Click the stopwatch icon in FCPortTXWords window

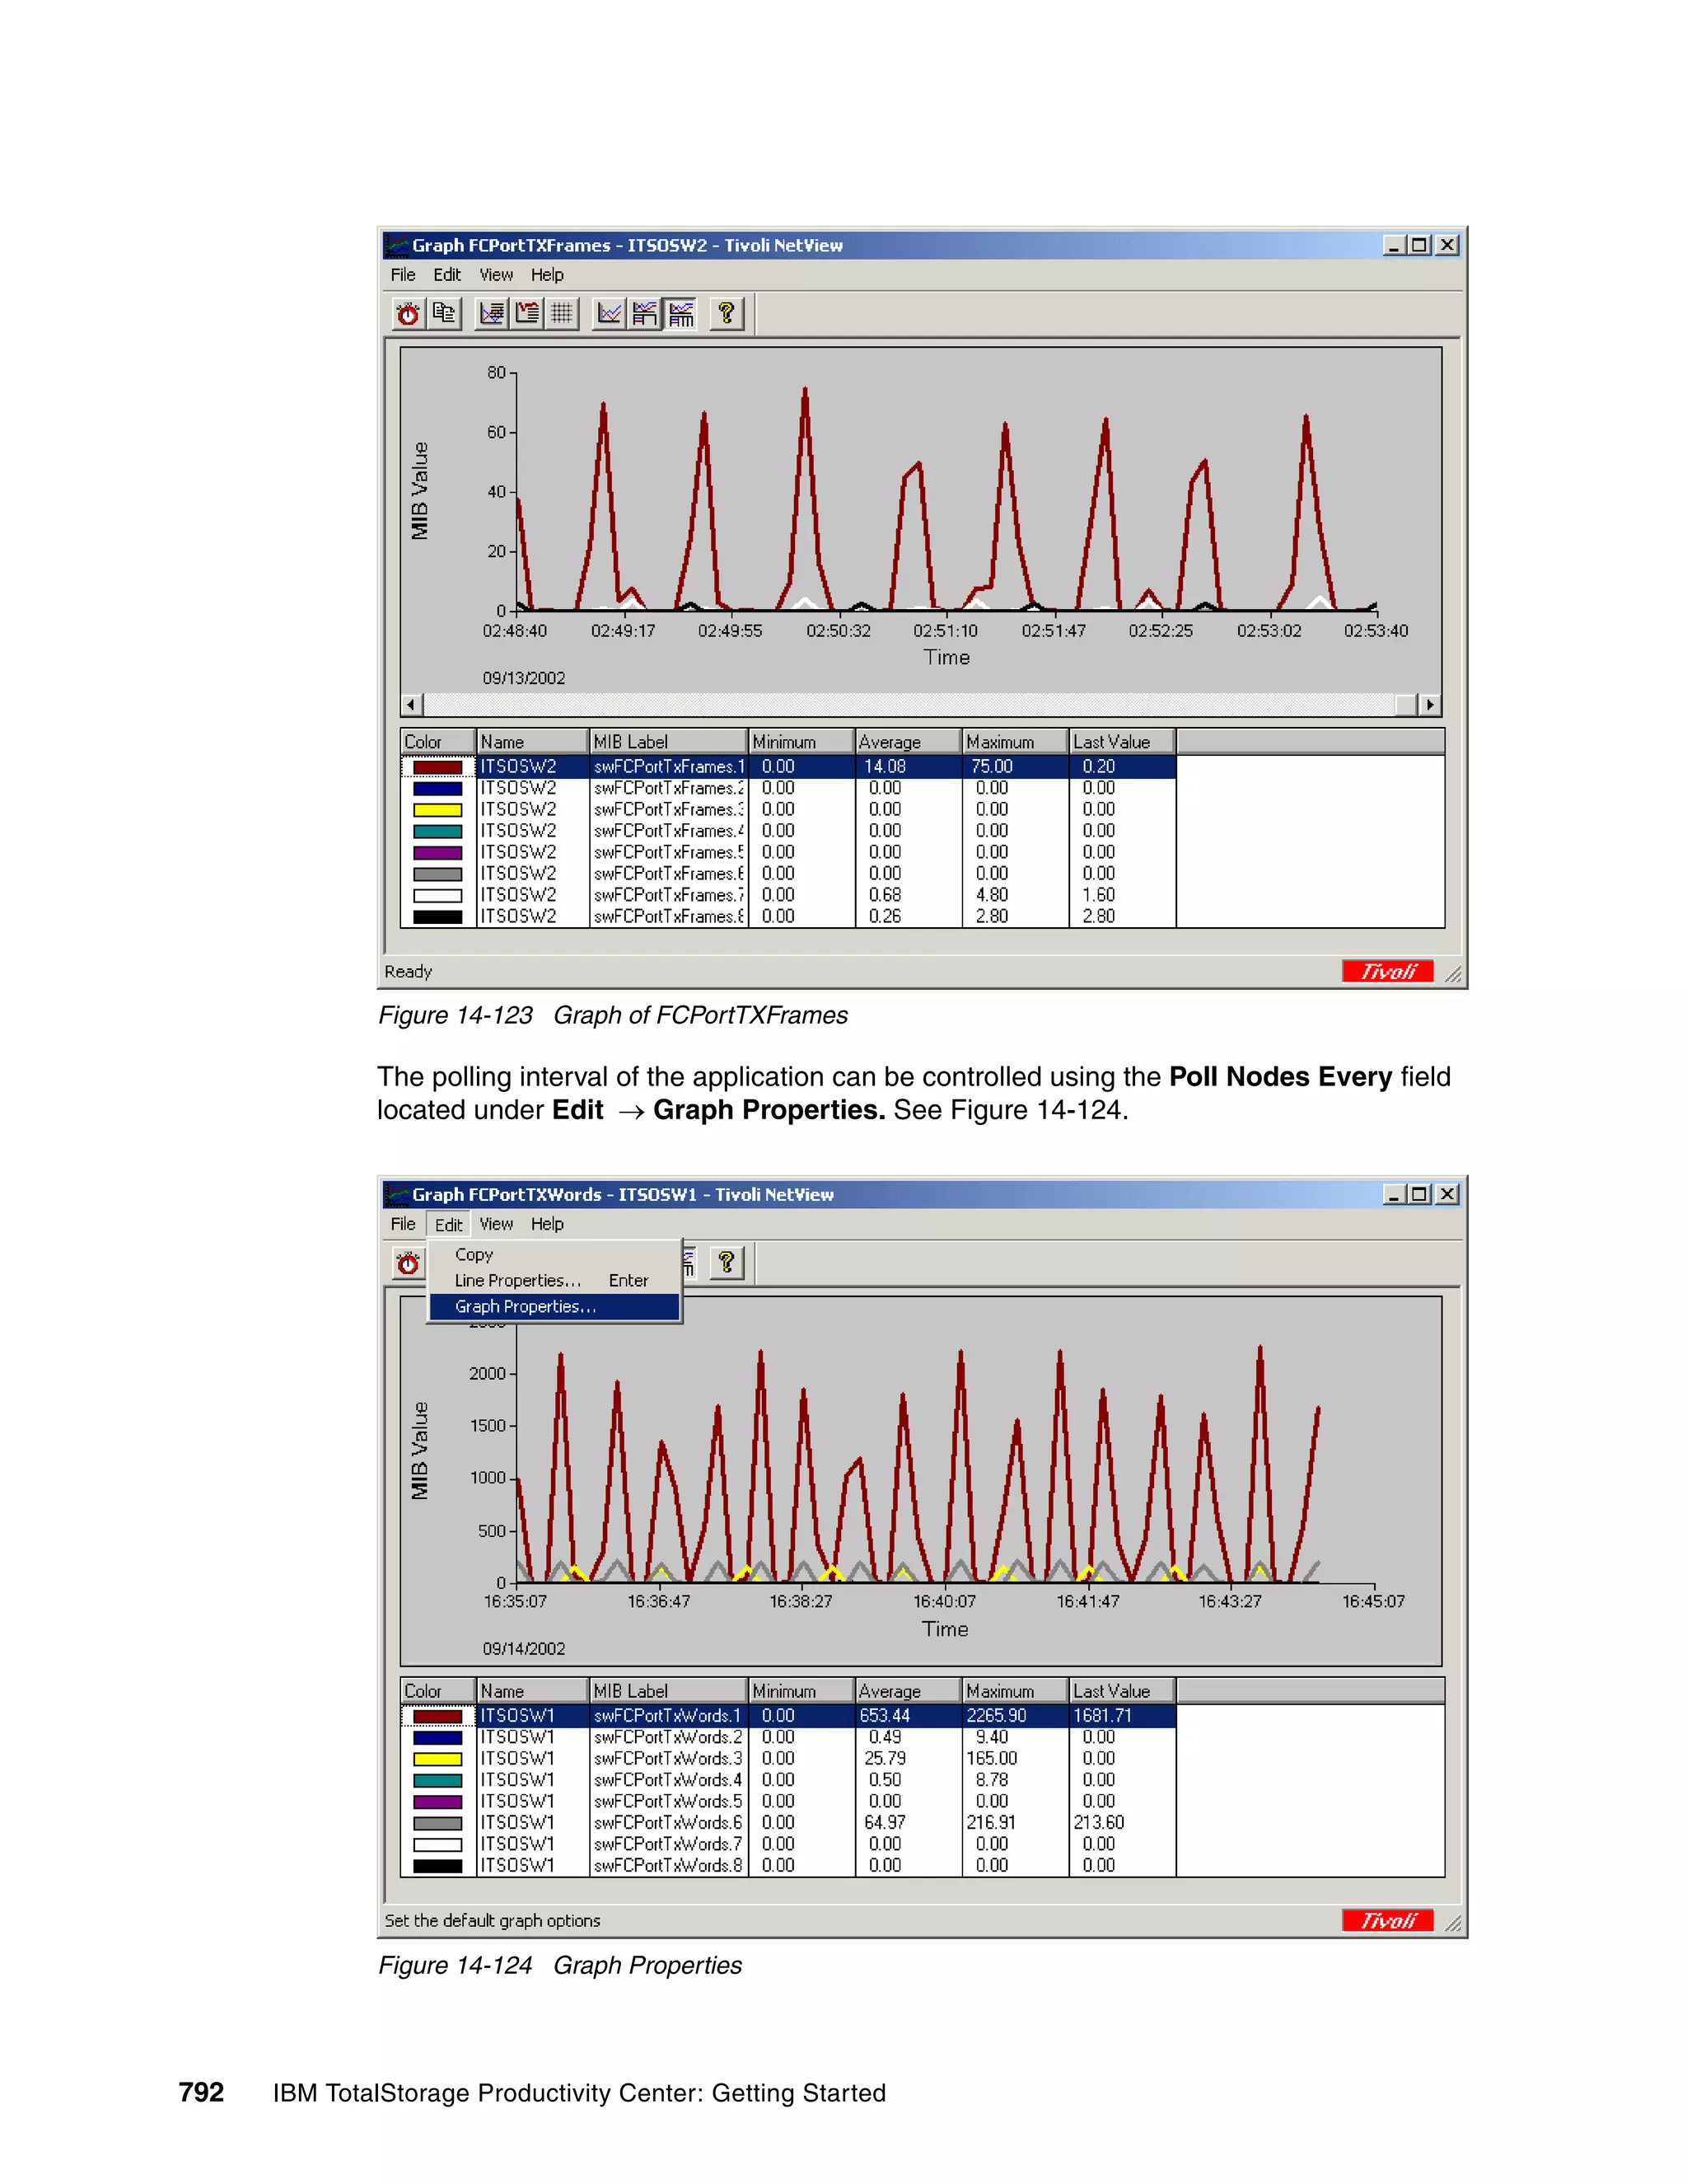tap(408, 1263)
